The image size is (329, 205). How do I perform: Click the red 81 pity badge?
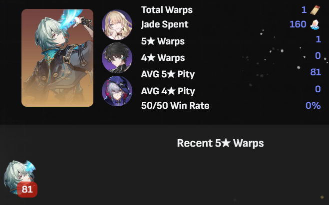27,190
